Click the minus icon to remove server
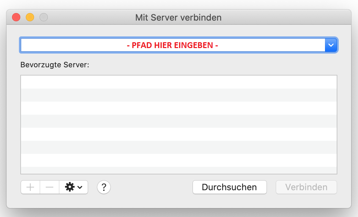The width and height of the screenshot is (358, 217). [50, 187]
